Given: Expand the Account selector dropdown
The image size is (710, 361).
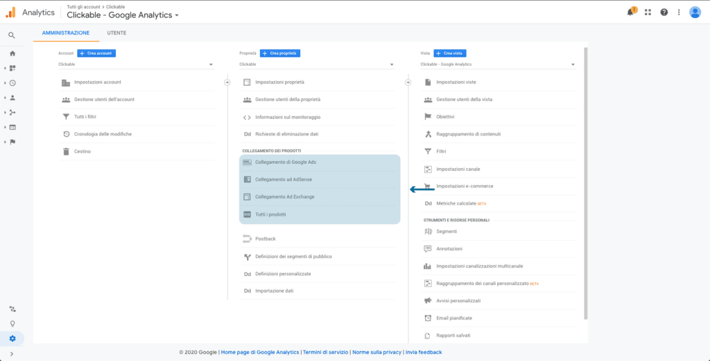Looking at the screenshot, I should coord(136,64).
